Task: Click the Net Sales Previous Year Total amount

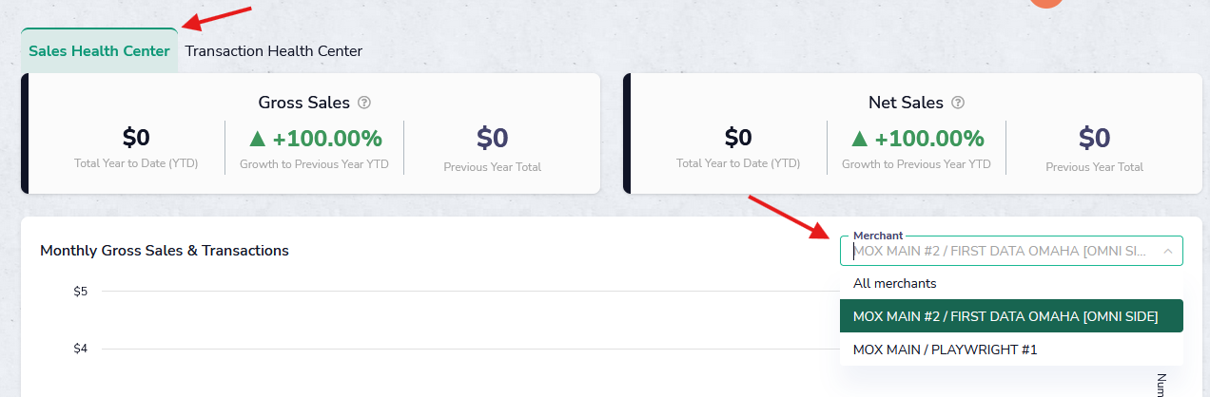Action: tap(1094, 139)
